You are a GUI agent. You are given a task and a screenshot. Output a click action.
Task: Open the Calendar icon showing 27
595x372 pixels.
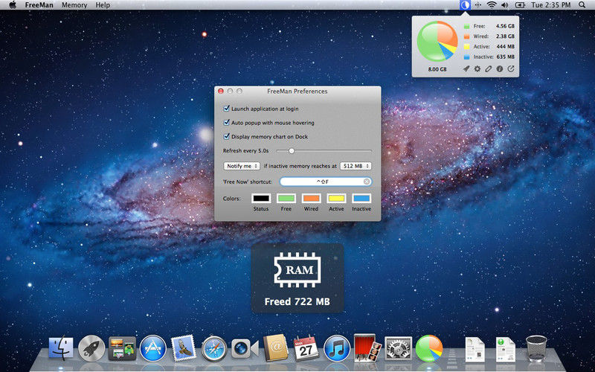coord(306,348)
